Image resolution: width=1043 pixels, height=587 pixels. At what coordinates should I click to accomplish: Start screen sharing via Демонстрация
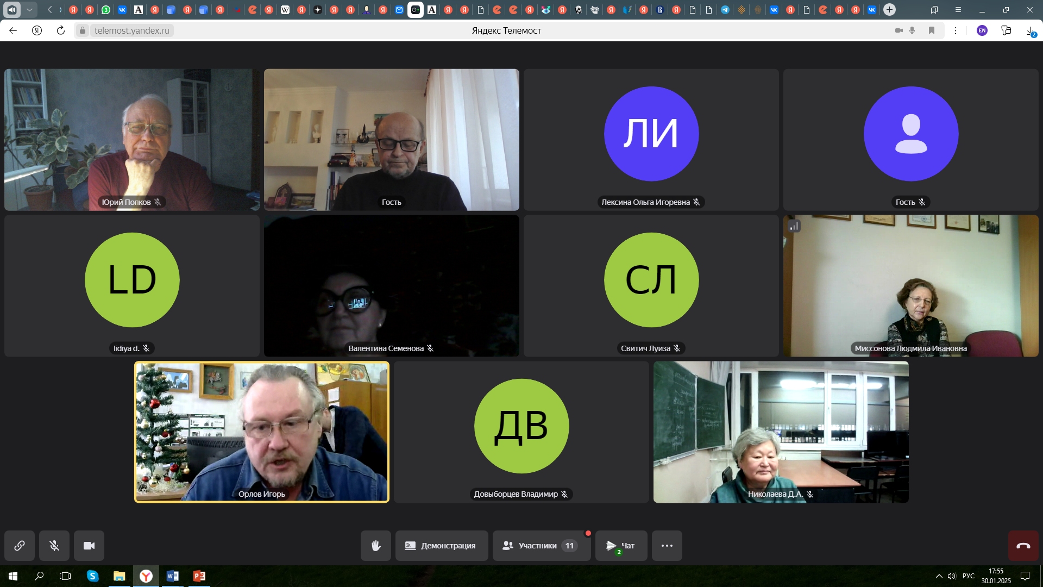441,546
